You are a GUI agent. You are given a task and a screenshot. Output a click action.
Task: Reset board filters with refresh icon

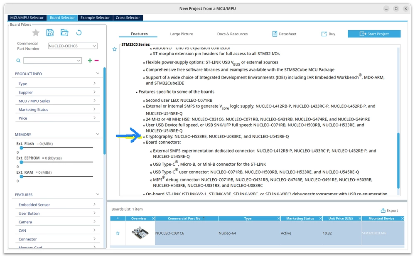[79, 33]
